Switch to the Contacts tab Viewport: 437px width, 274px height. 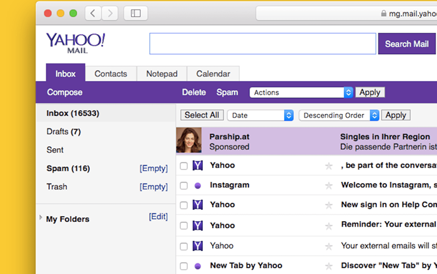[110, 74]
